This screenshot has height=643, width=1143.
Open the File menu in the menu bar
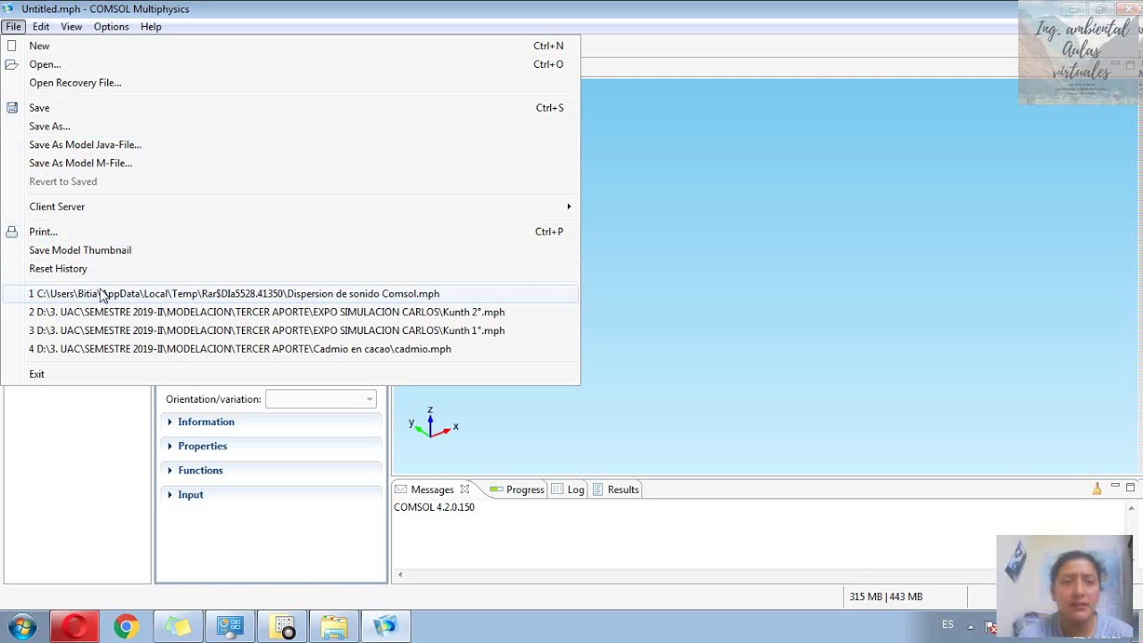coord(13,27)
